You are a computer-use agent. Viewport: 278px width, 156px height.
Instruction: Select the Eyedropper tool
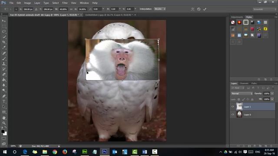tap(4, 47)
